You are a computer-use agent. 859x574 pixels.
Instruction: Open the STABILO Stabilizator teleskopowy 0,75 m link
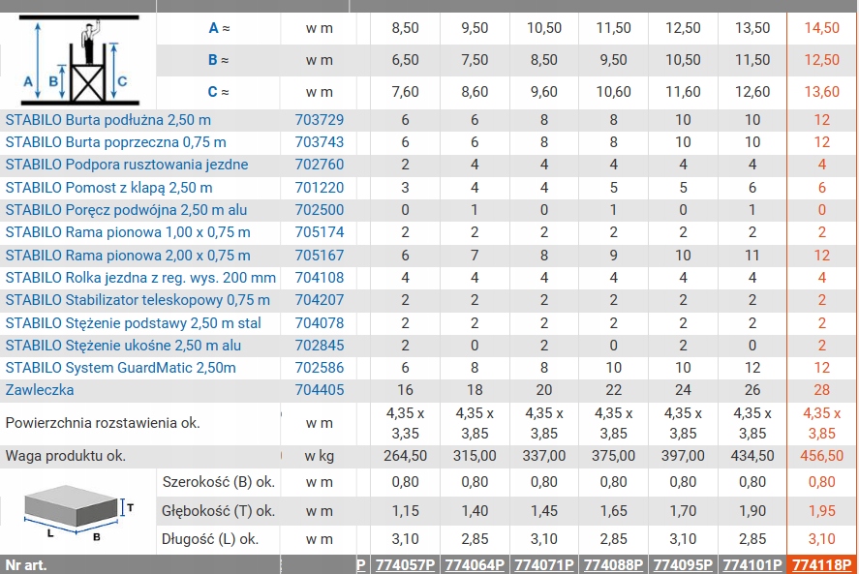point(138,300)
